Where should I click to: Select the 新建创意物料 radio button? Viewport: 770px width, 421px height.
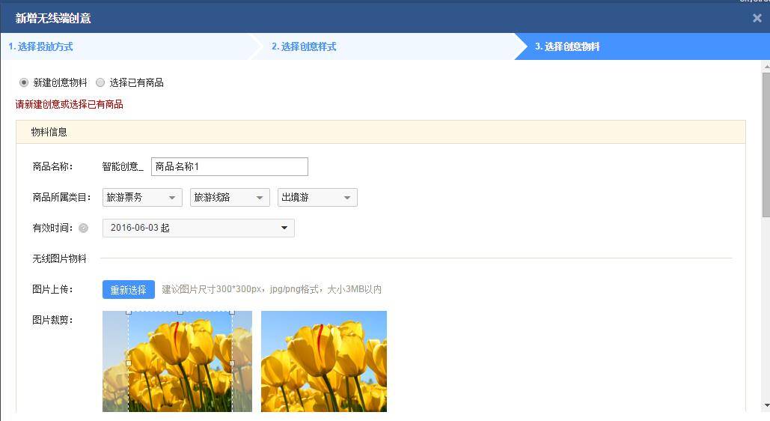coord(24,82)
